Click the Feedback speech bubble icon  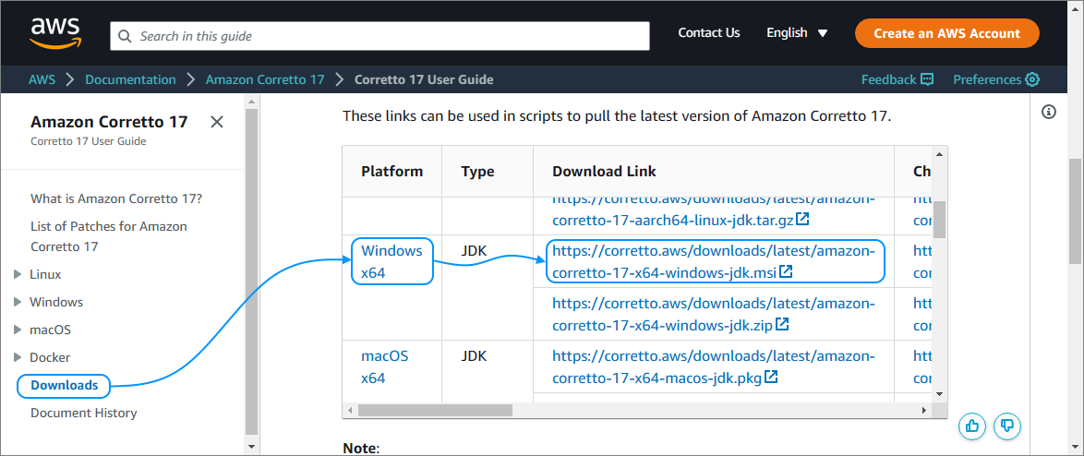pos(927,79)
